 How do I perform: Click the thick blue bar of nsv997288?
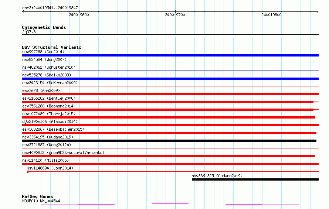170,55
